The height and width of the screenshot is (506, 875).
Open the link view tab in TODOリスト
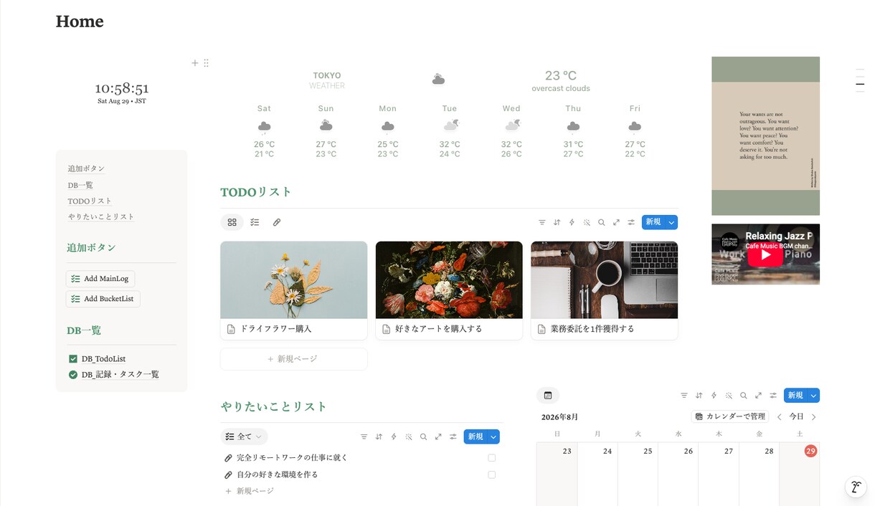(x=277, y=222)
